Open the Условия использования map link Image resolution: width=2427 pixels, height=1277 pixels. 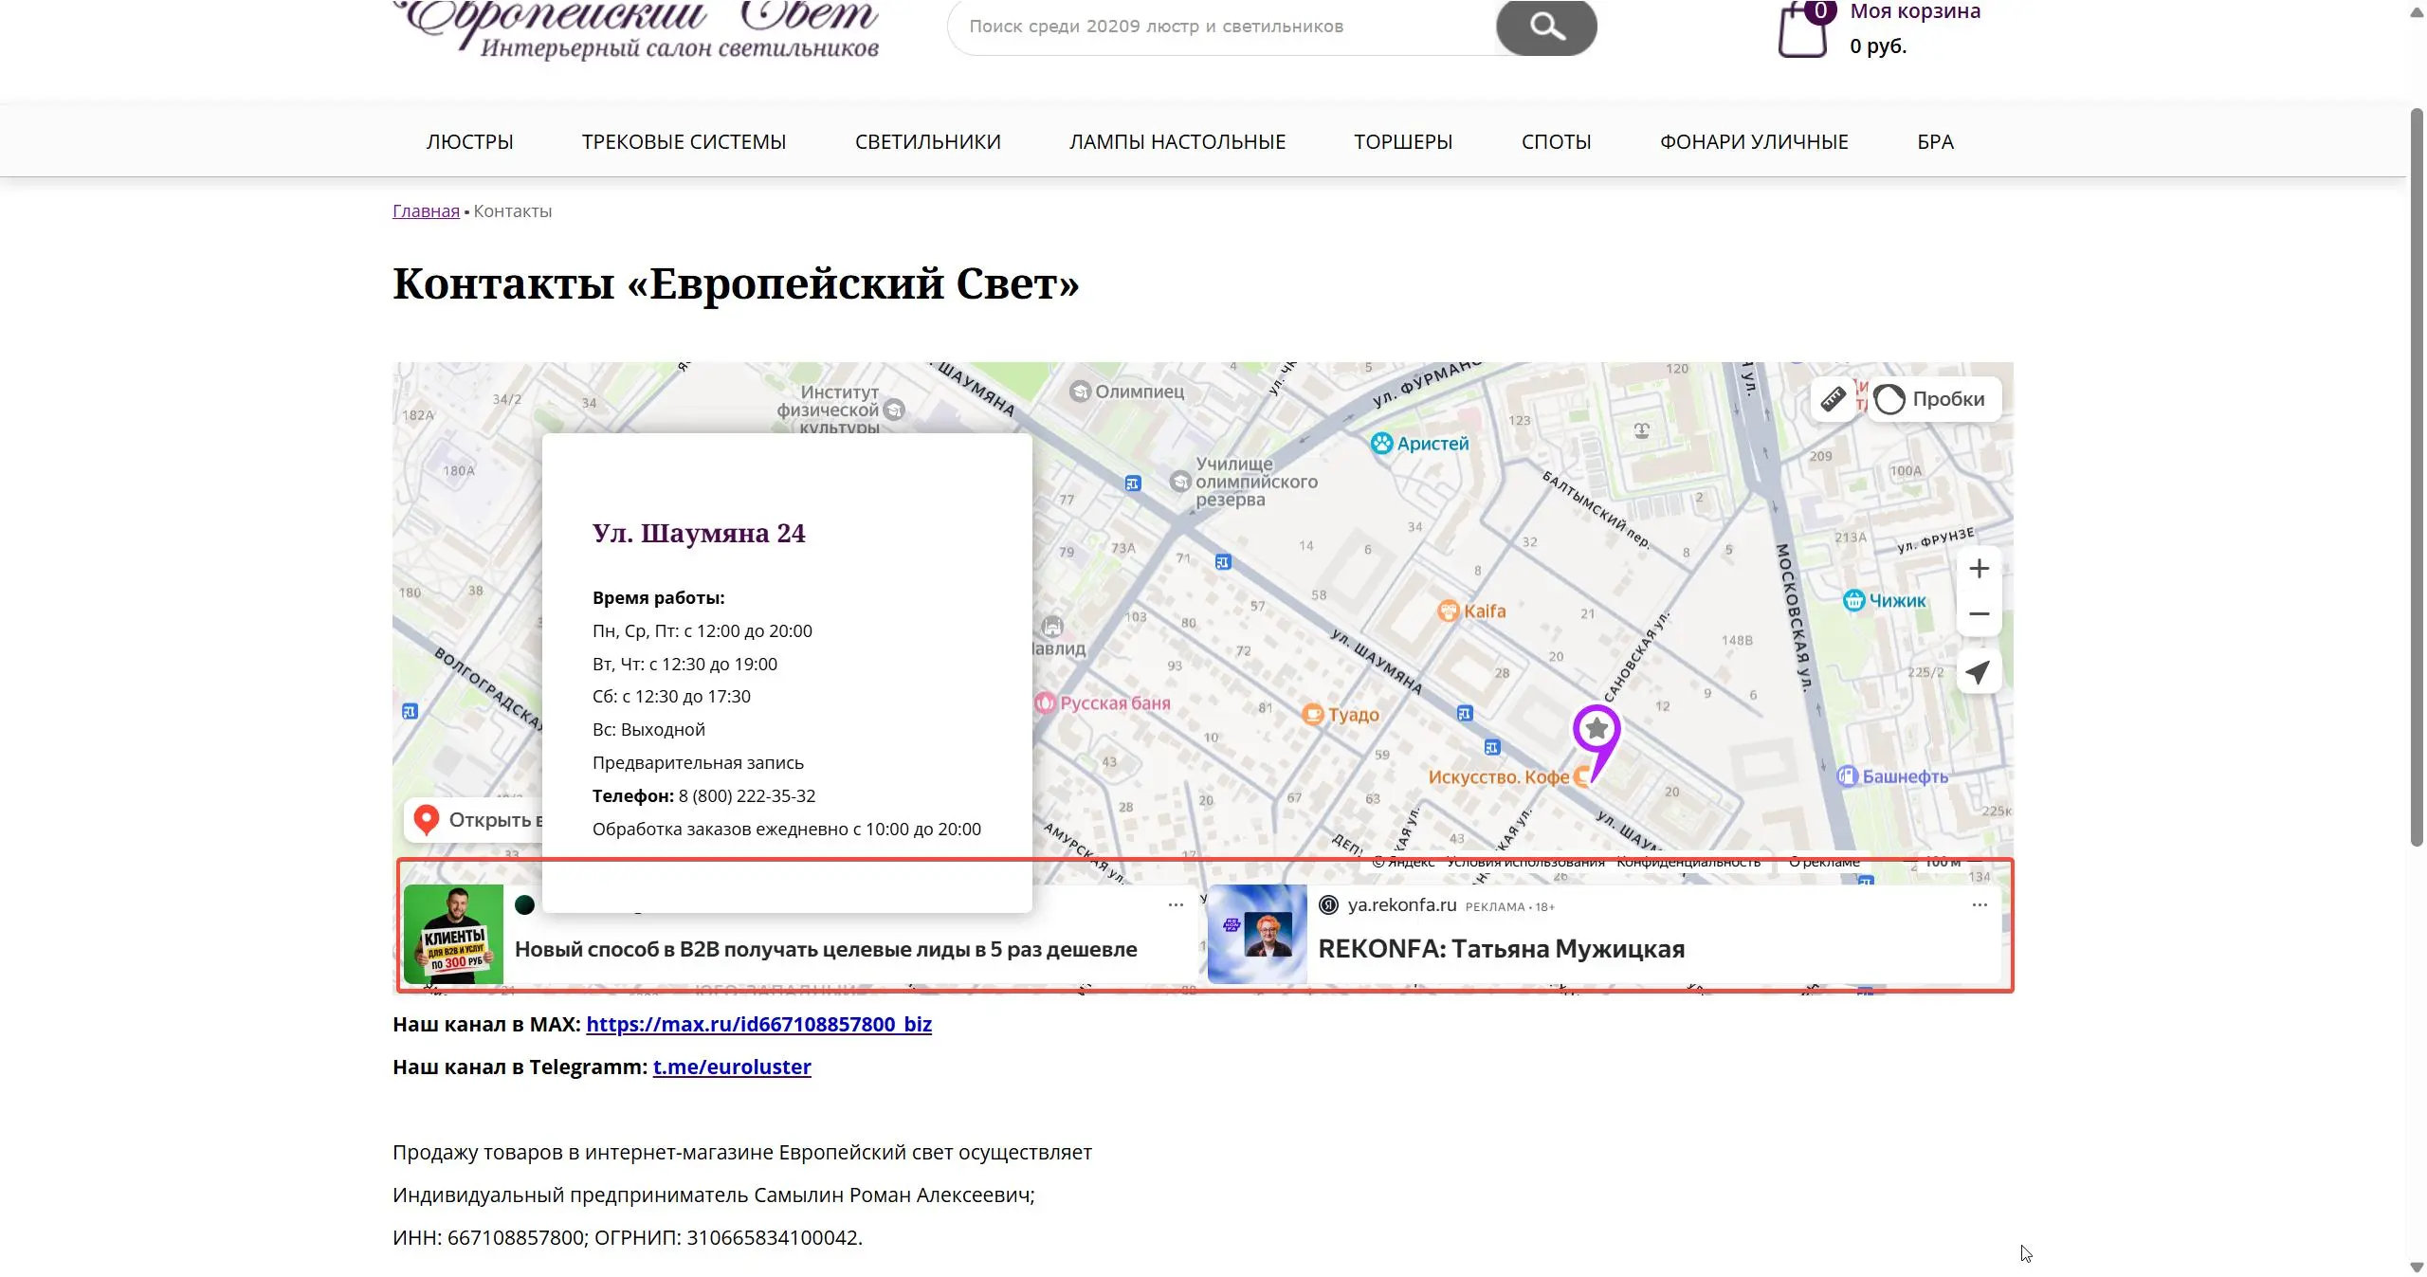pyautogui.click(x=1525, y=862)
